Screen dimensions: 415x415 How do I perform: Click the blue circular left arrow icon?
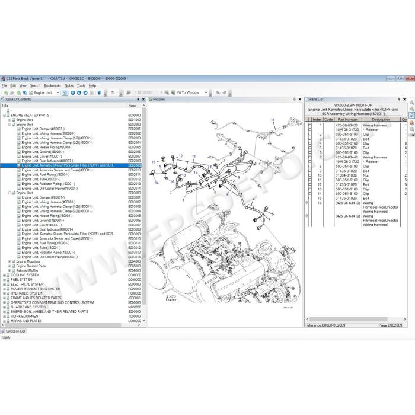pyautogui.click(x=79, y=93)
